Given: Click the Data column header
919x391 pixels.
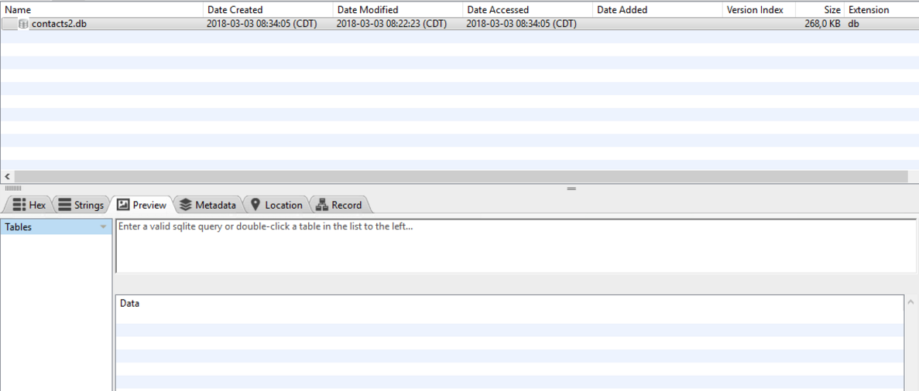Looking at the screenshot, I should coord(509,303).
